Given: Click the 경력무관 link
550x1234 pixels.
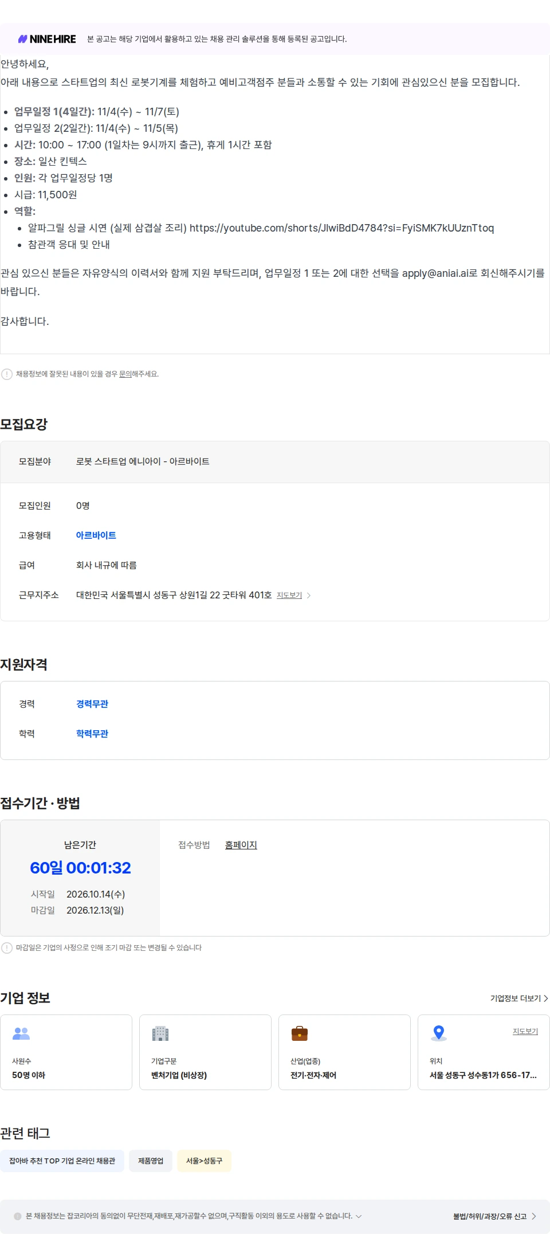Looking at the screenshot, I should pyautogui.click(x=92, y=704).
